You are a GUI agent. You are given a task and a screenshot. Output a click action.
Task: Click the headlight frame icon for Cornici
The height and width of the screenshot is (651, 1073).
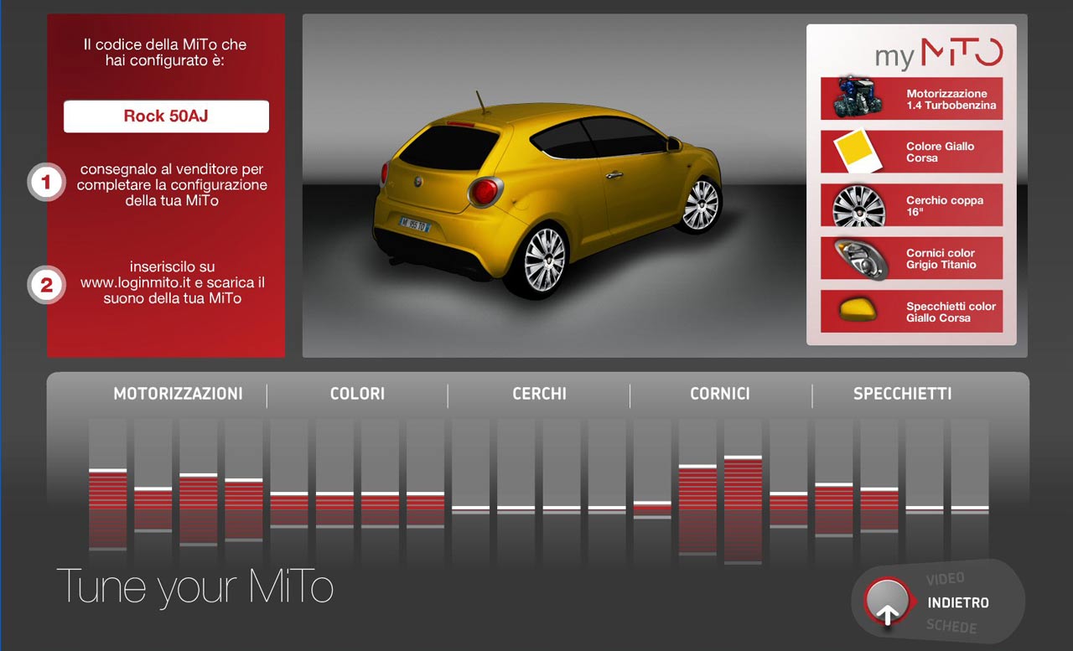860,259
